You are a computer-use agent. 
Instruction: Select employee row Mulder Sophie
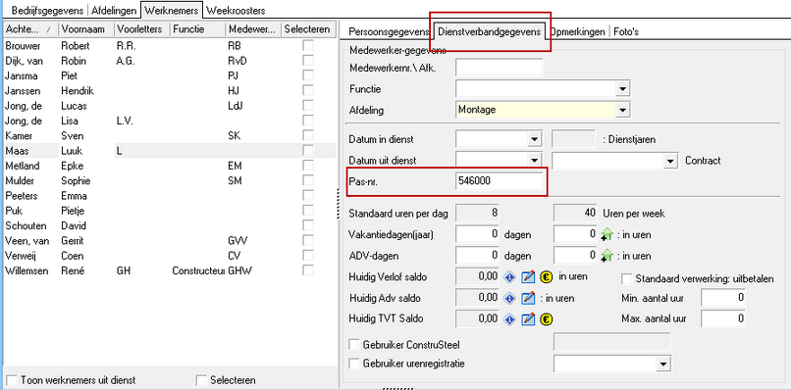tap(169, 181)
